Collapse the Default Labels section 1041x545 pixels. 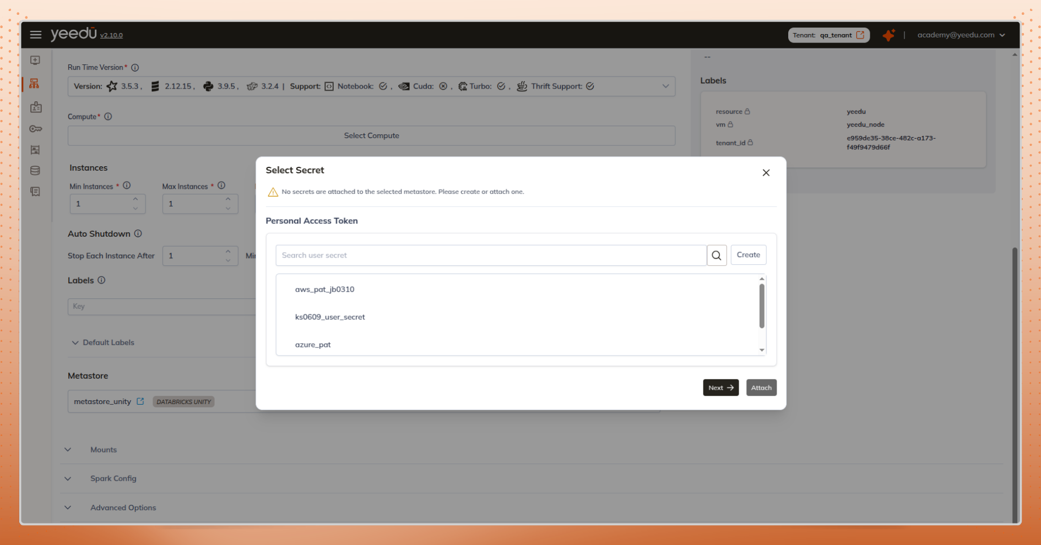point(75,342)
